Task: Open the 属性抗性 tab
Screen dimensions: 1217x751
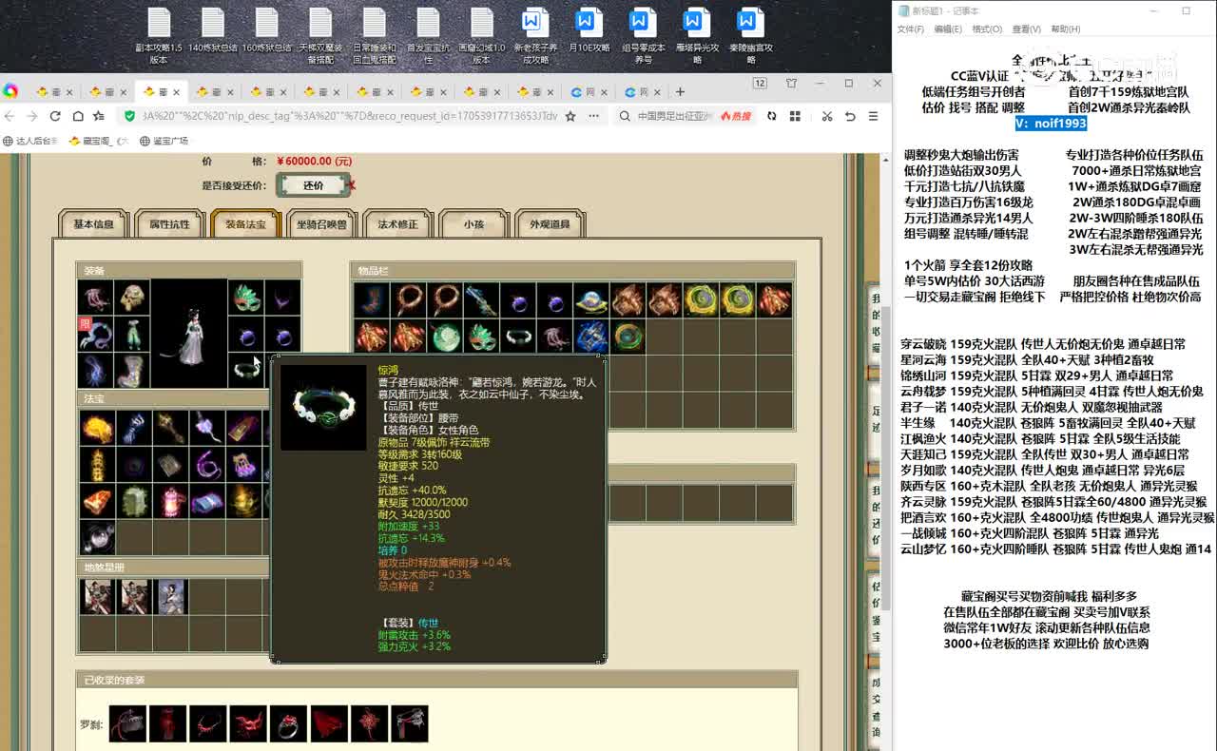Action: click(x=169, y=224)
